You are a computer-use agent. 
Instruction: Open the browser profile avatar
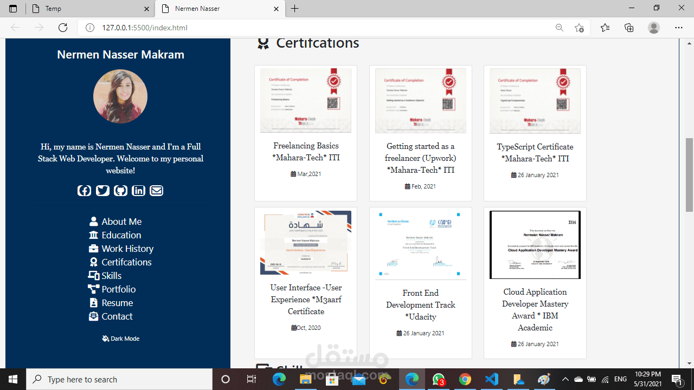pyautogui.click(x=654, y=28)
